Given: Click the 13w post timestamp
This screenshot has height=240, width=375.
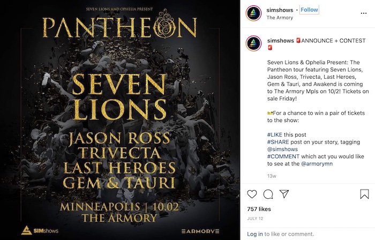Looking at the screenshot, I should click(272, 176).
